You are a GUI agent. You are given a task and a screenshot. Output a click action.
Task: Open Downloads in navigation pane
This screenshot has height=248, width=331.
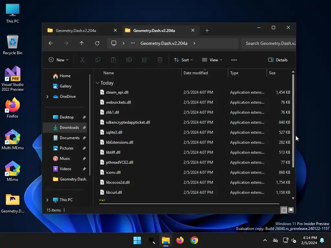(65, 128)
